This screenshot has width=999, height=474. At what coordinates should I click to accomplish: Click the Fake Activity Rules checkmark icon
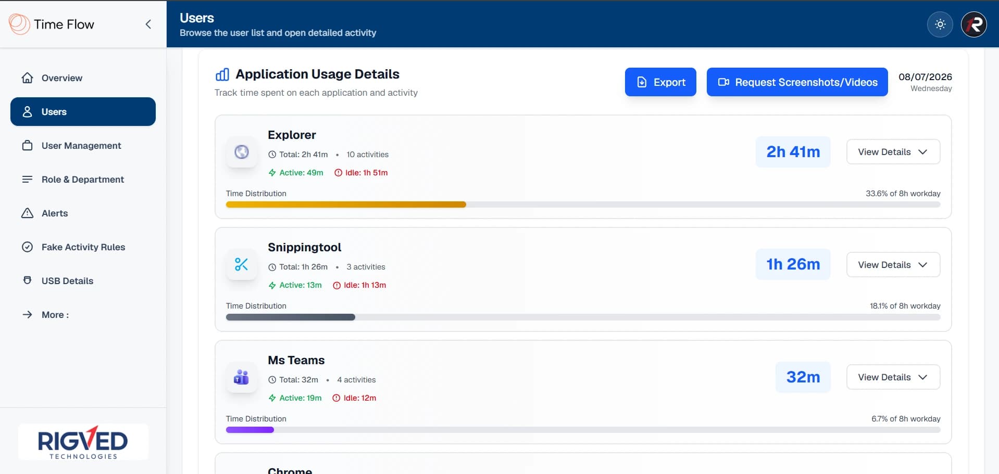(27, 247)
